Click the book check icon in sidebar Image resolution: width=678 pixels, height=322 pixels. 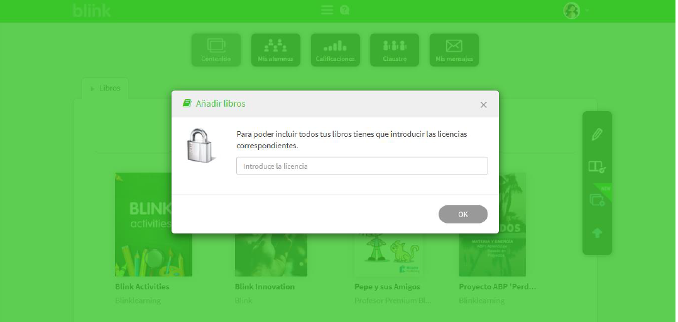[x=597, y=167]
